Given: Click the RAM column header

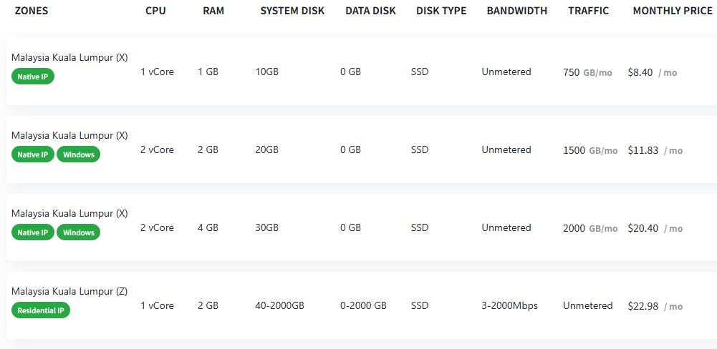Looking at the screenshot, I should pos(213,11).
